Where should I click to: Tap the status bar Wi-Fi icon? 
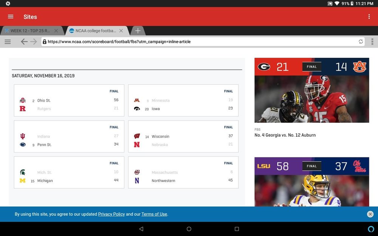click(337, 3)
